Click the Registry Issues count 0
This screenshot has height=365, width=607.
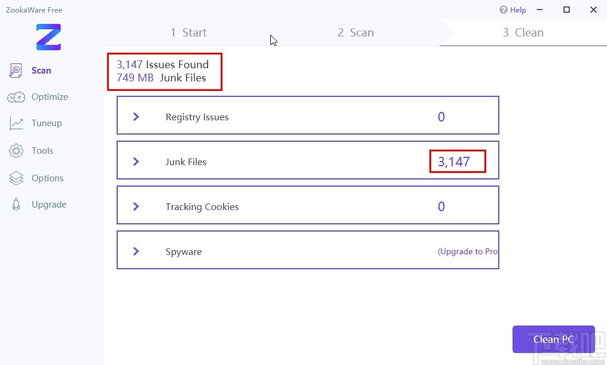click(x=441, y=117)
